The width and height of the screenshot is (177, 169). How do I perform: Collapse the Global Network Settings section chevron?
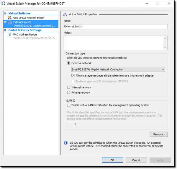pos(5,30)
